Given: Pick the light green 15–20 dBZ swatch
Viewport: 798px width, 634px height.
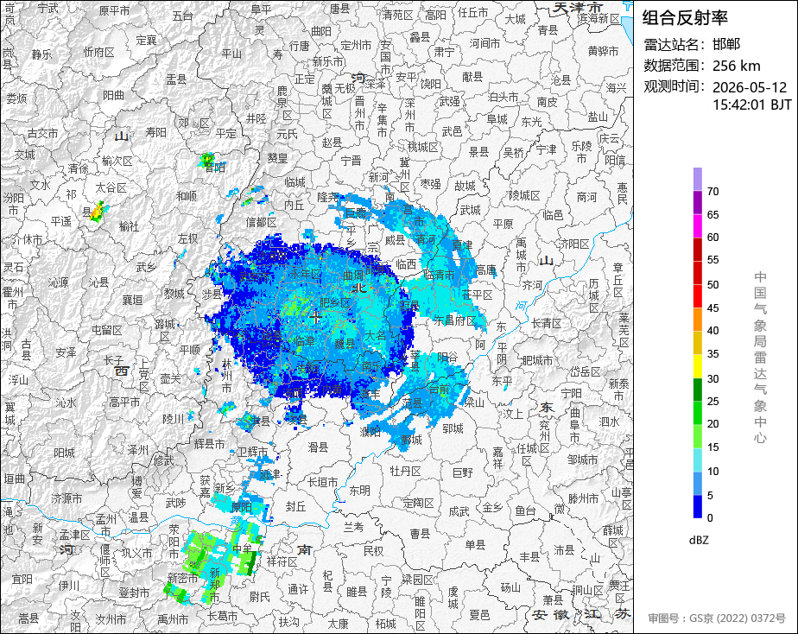Looking at the screenshot, I should [697, 436].
